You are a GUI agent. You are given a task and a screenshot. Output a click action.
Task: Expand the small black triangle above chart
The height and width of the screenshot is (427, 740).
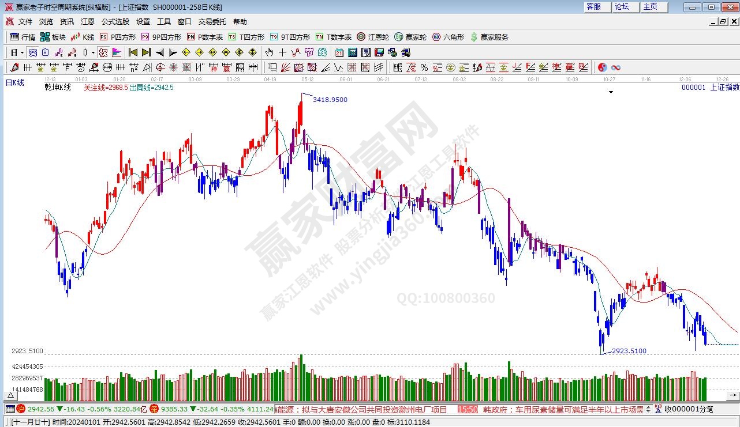[611, 92]
